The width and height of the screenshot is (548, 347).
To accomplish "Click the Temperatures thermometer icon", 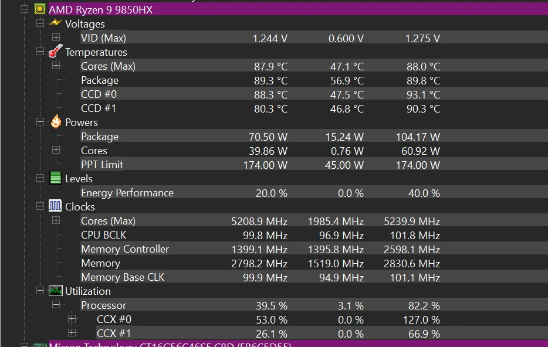I will 56,52.
